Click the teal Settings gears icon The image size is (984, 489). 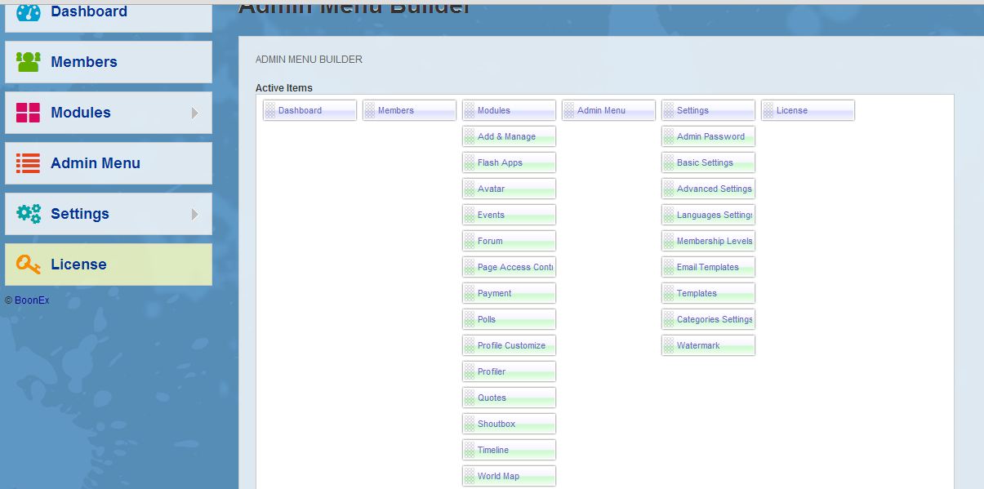tap(28, 214)
